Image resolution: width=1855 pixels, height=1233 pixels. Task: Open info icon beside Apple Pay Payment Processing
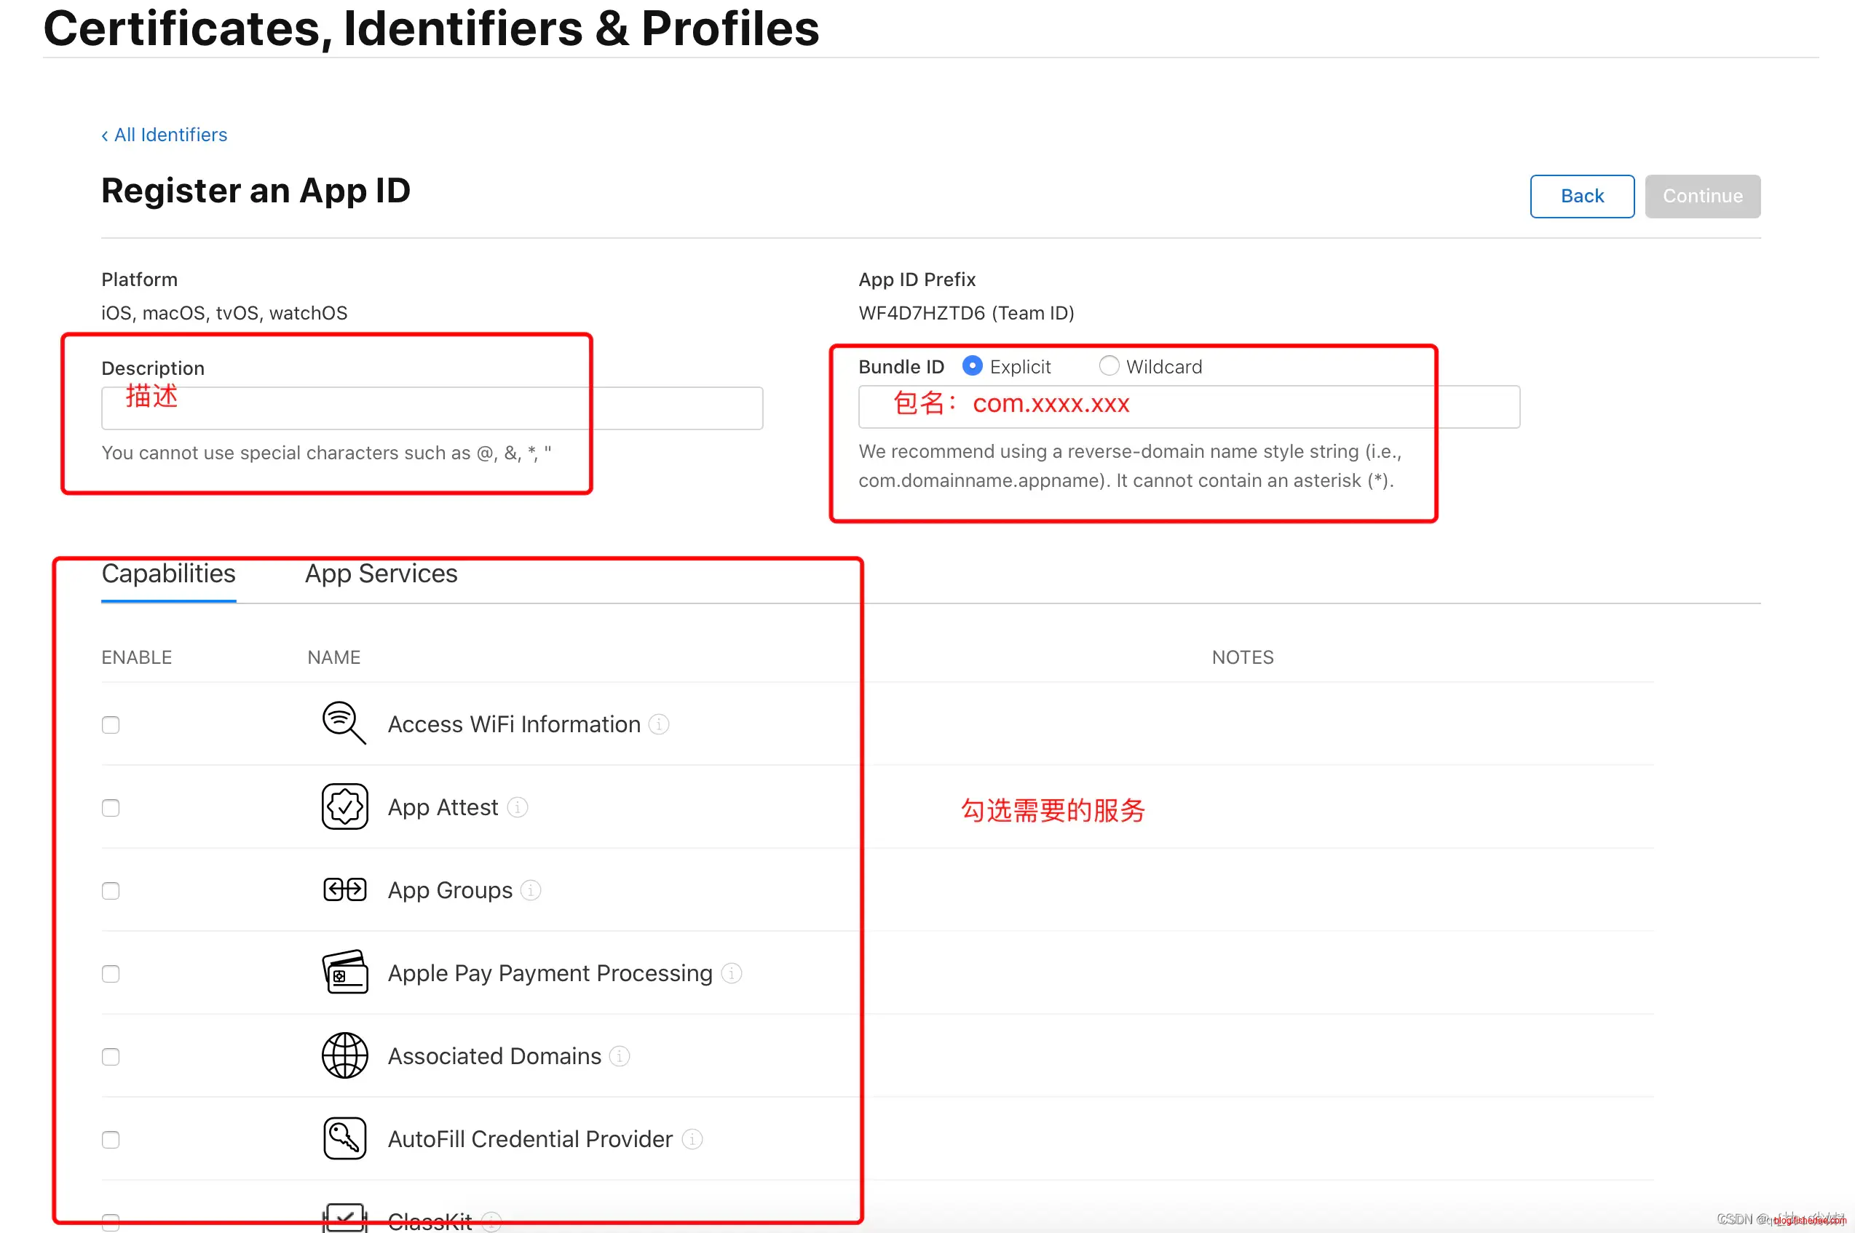tap(732, 973)
